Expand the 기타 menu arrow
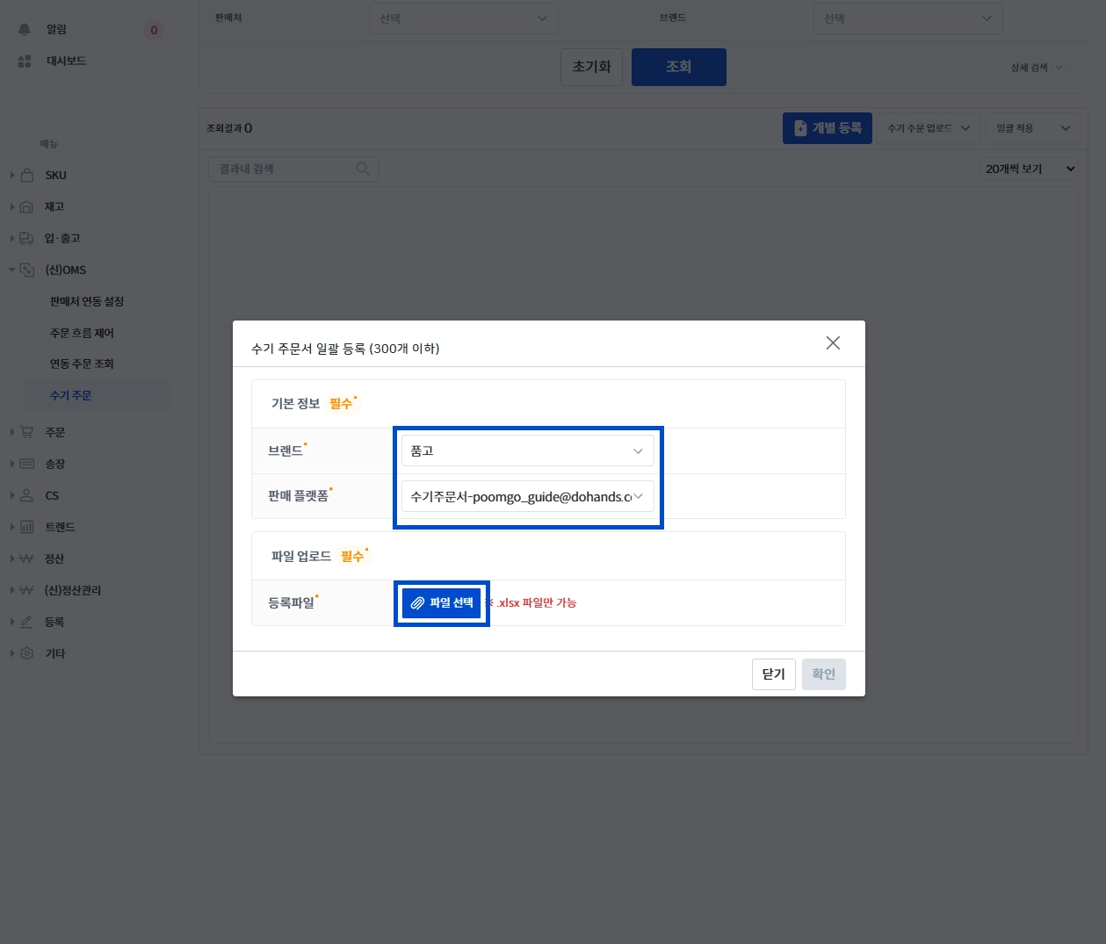 12,653
